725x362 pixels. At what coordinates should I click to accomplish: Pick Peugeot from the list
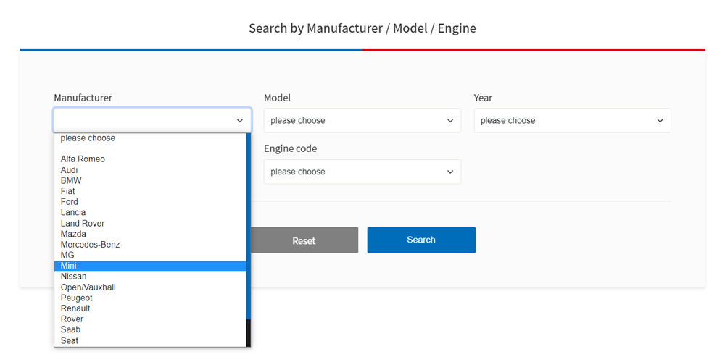click(x=150, y=298)
